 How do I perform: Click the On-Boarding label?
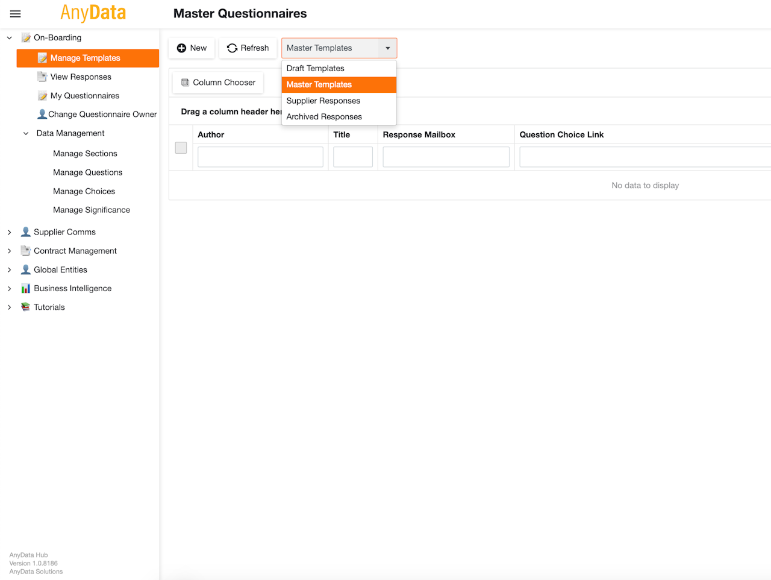point(57,37)
